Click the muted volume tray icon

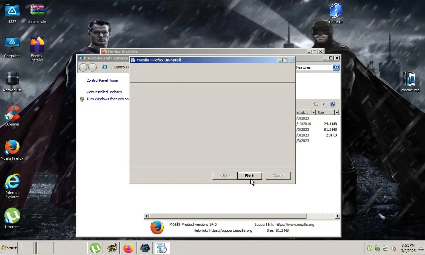pyautogui.click(x=393, y=248)
